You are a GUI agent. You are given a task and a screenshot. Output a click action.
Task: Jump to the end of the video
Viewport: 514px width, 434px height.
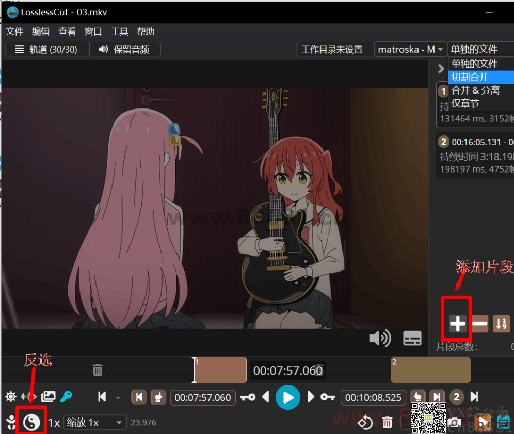click(474, 397)
